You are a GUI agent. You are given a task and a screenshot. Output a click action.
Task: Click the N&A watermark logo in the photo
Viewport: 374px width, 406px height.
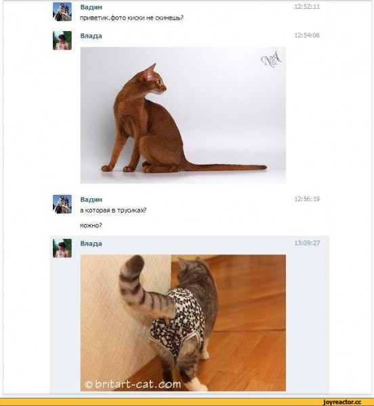point(271,60)
